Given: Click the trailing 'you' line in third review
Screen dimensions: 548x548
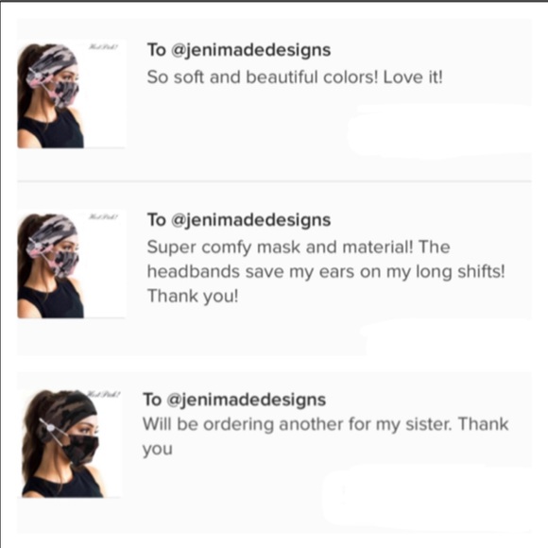Looking at the screenshot, I should coord(158,450).
